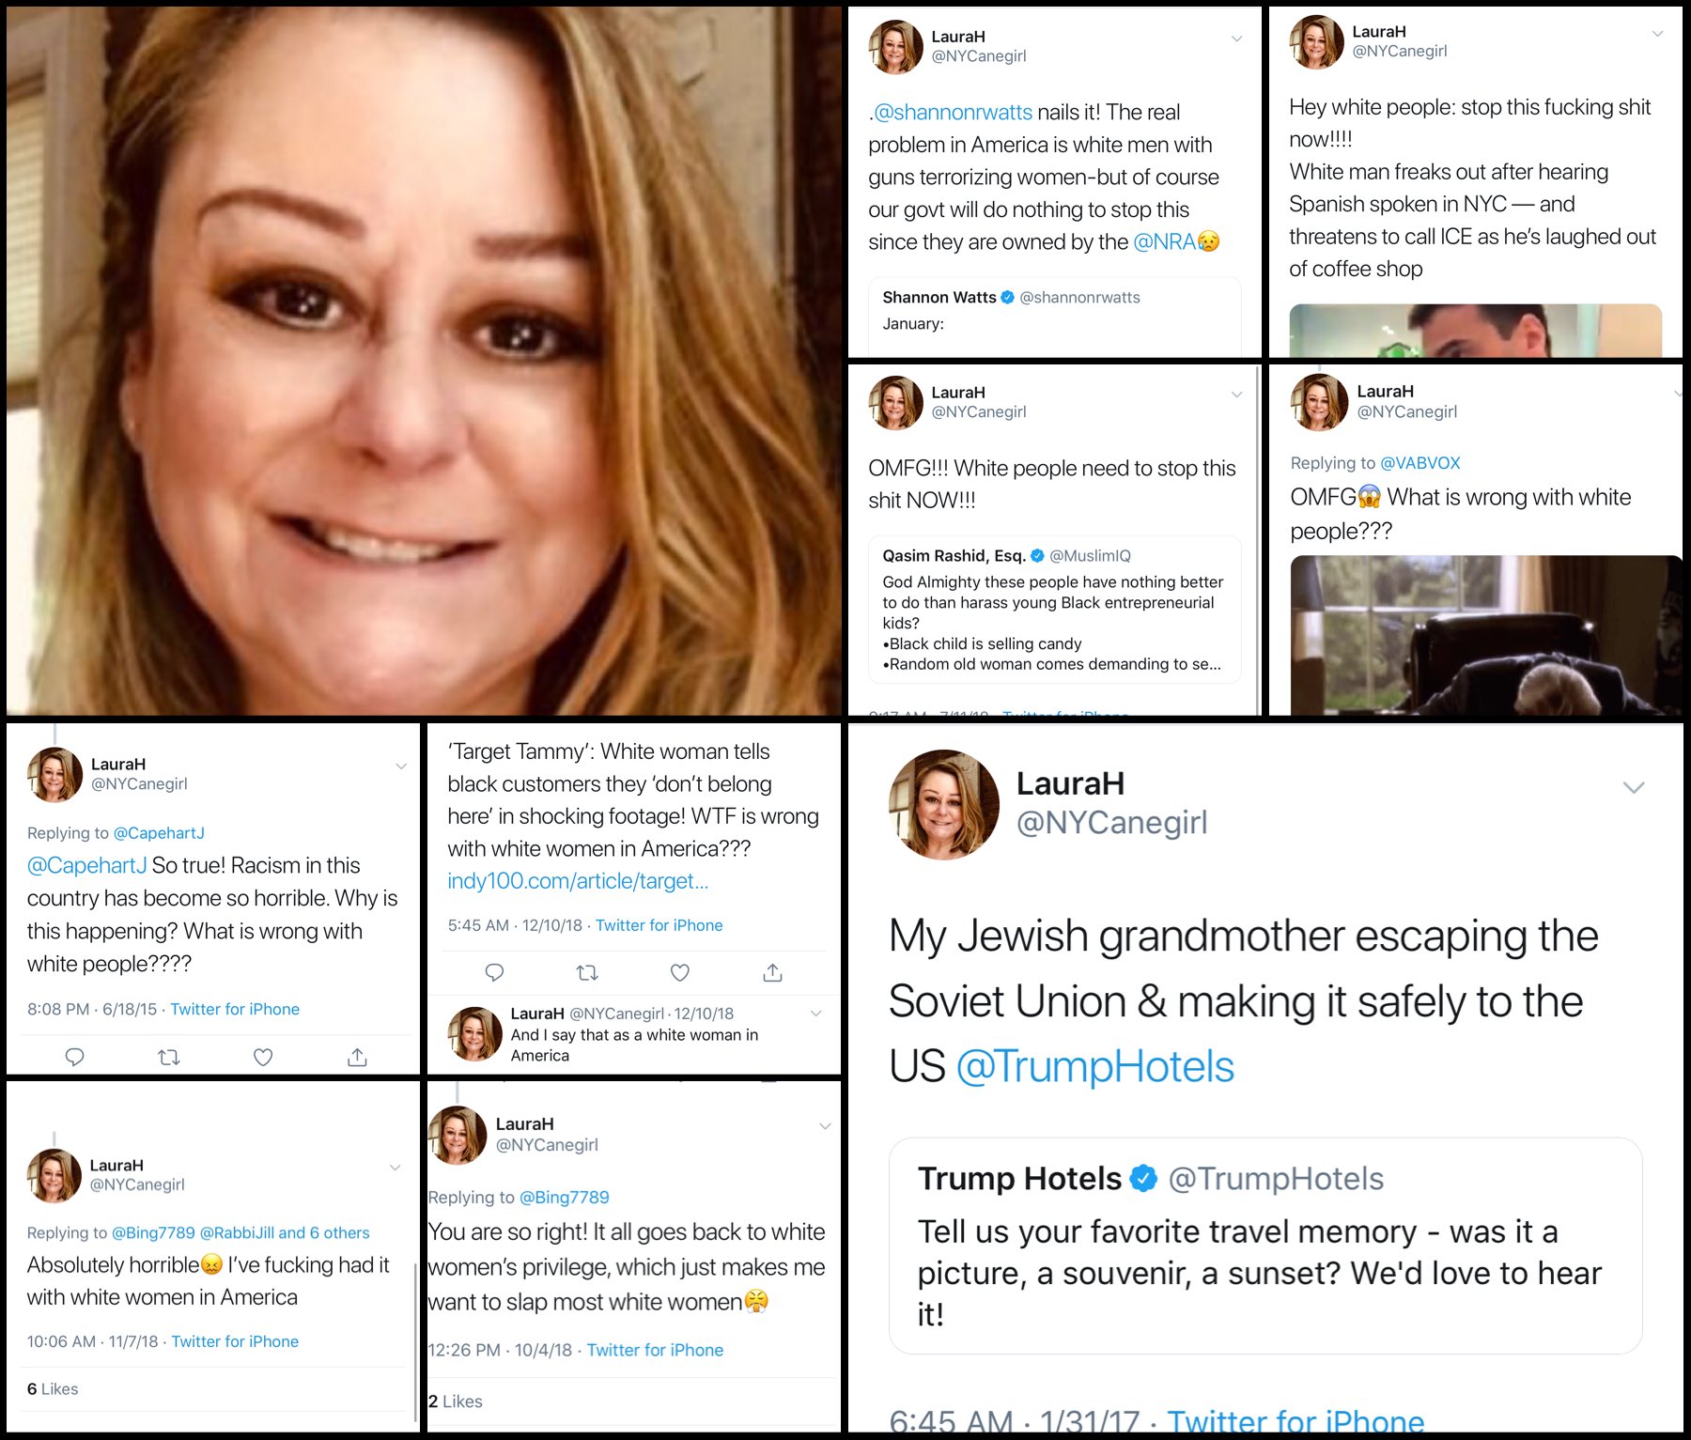View the '6 Likes' list on 11/7/18 tweet

53,1388
